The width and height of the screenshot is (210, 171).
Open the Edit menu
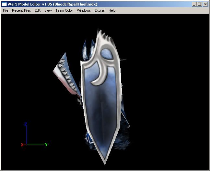point(38,10)
